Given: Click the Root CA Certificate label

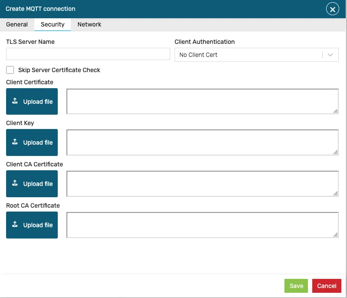Looking at the screenshot, I should [33, 205].
